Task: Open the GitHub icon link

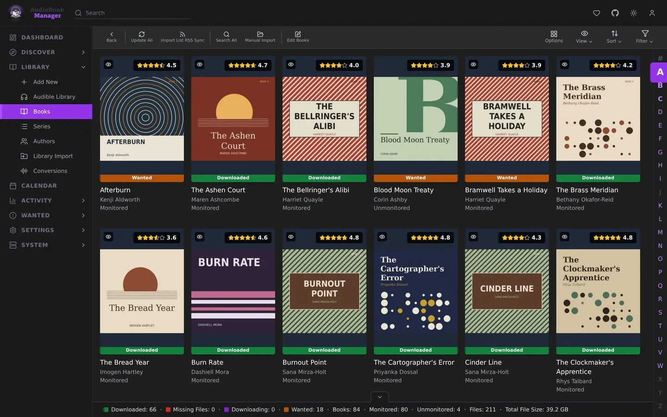Action: tap(615, 13)
